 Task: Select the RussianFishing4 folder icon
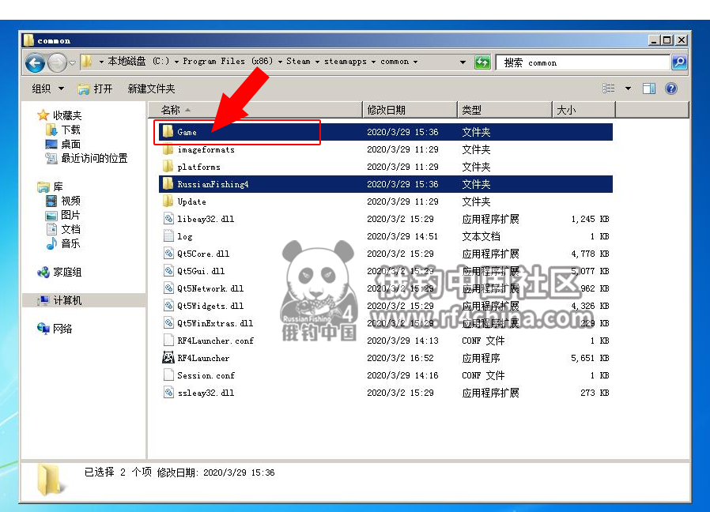click(168, 184)
